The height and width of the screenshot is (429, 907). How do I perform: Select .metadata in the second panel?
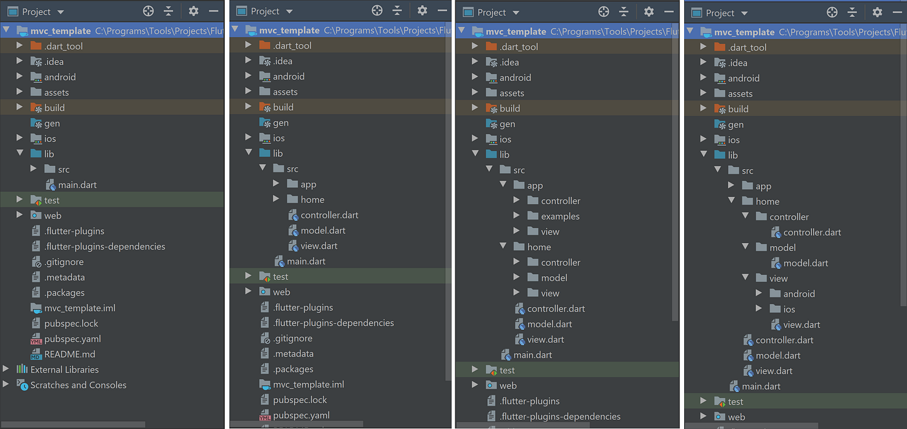(293, 354)
